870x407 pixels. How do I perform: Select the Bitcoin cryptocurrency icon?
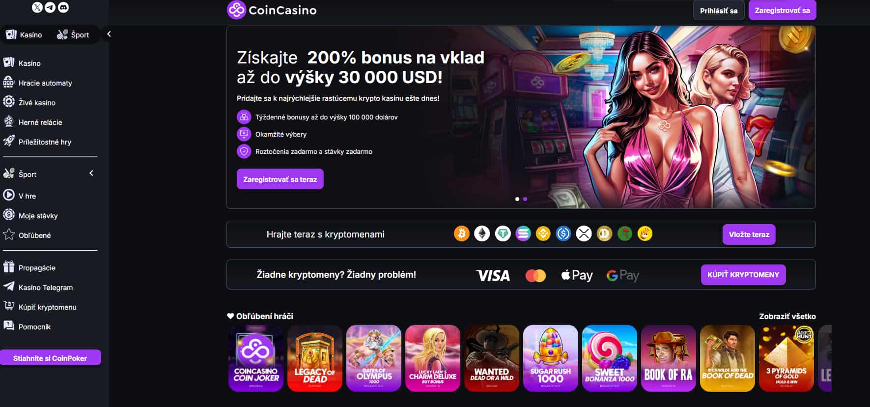point(462,234)
